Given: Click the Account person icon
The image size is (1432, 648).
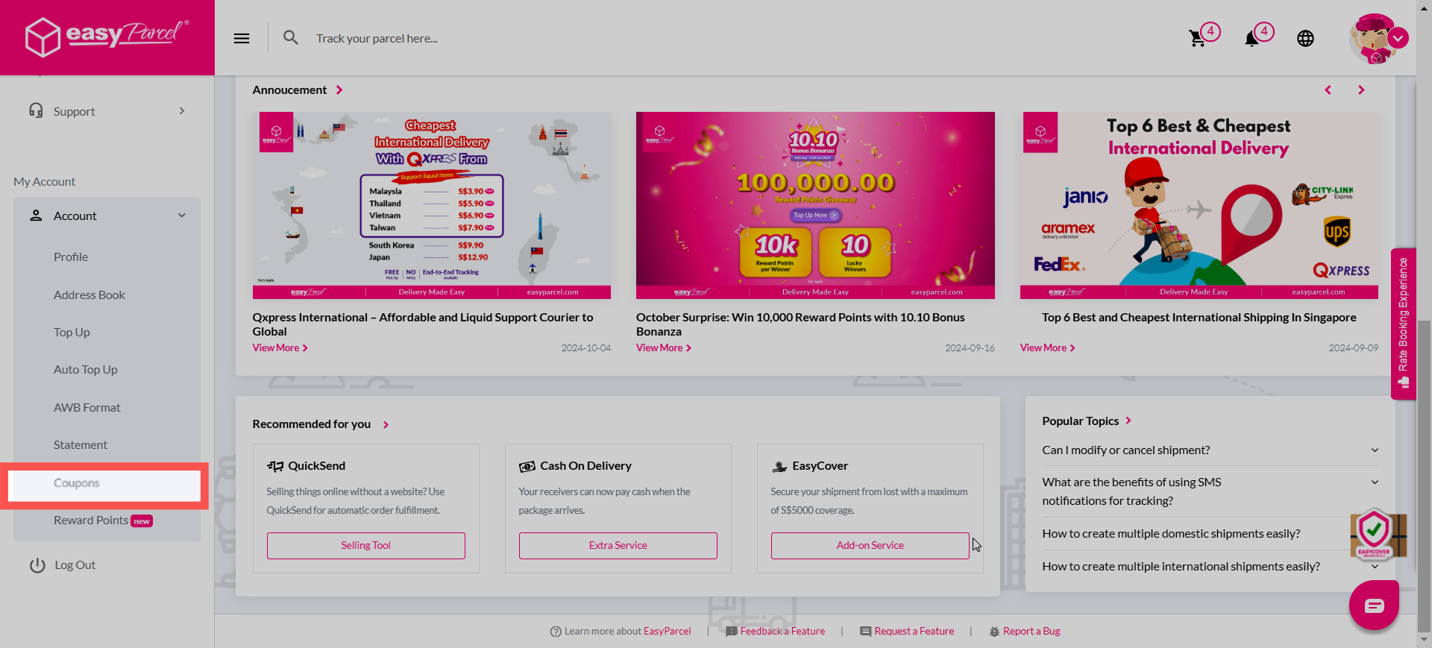Looking at the screenshot, I should tap(36, 216).
